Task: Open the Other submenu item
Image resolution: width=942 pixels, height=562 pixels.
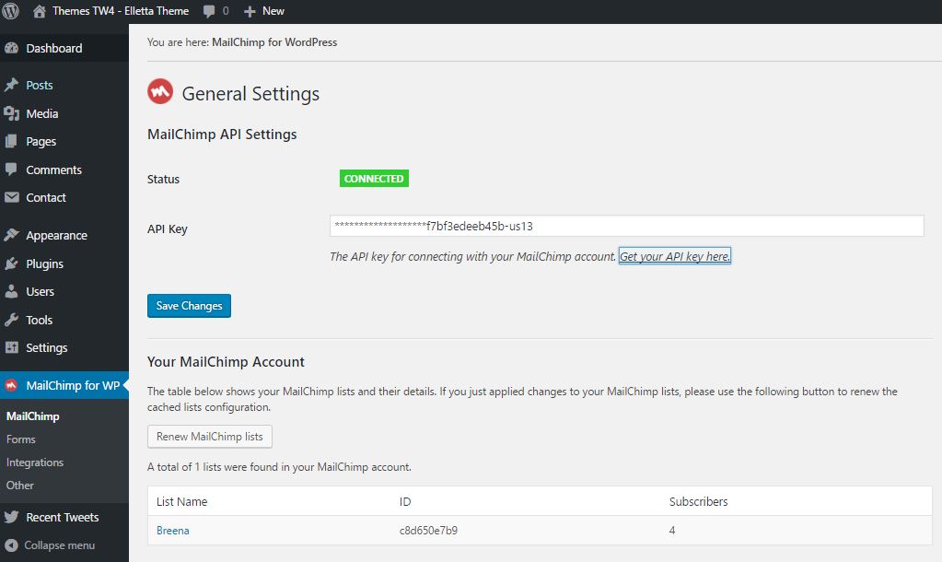Action: coord(20,485)
